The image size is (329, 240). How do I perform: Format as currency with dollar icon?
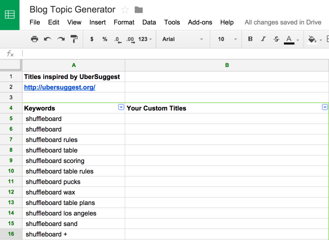92,39
